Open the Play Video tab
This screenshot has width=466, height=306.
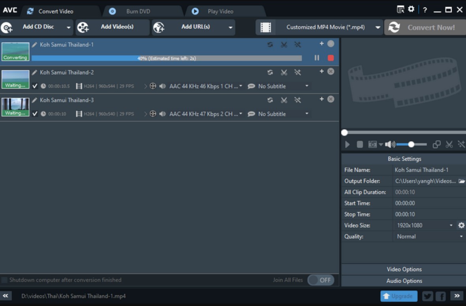220,11
